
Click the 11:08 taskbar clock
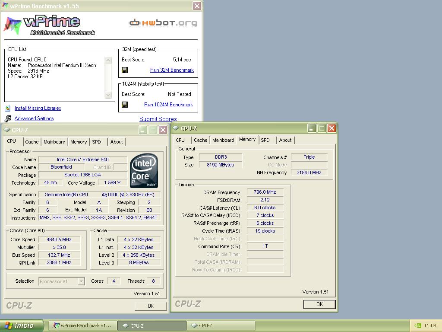[430, 326]
